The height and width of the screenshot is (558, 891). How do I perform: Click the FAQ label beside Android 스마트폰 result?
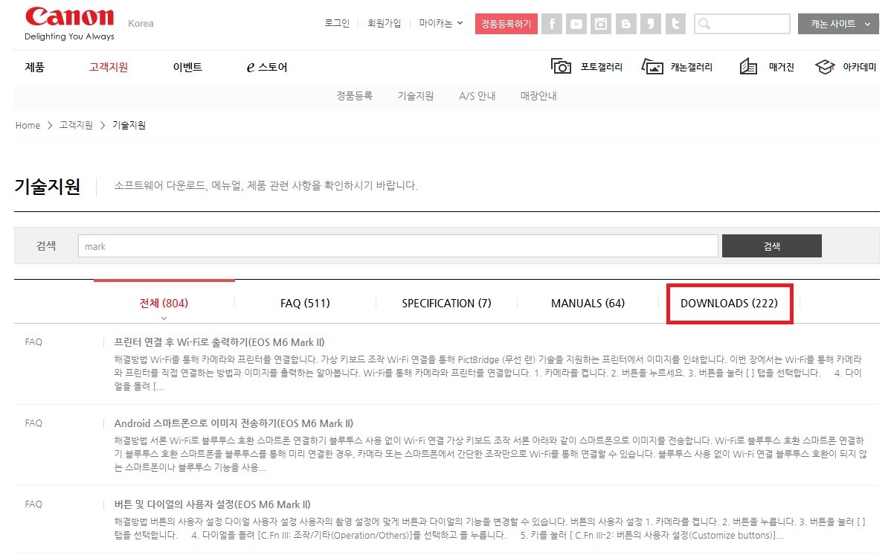point(33,423)
